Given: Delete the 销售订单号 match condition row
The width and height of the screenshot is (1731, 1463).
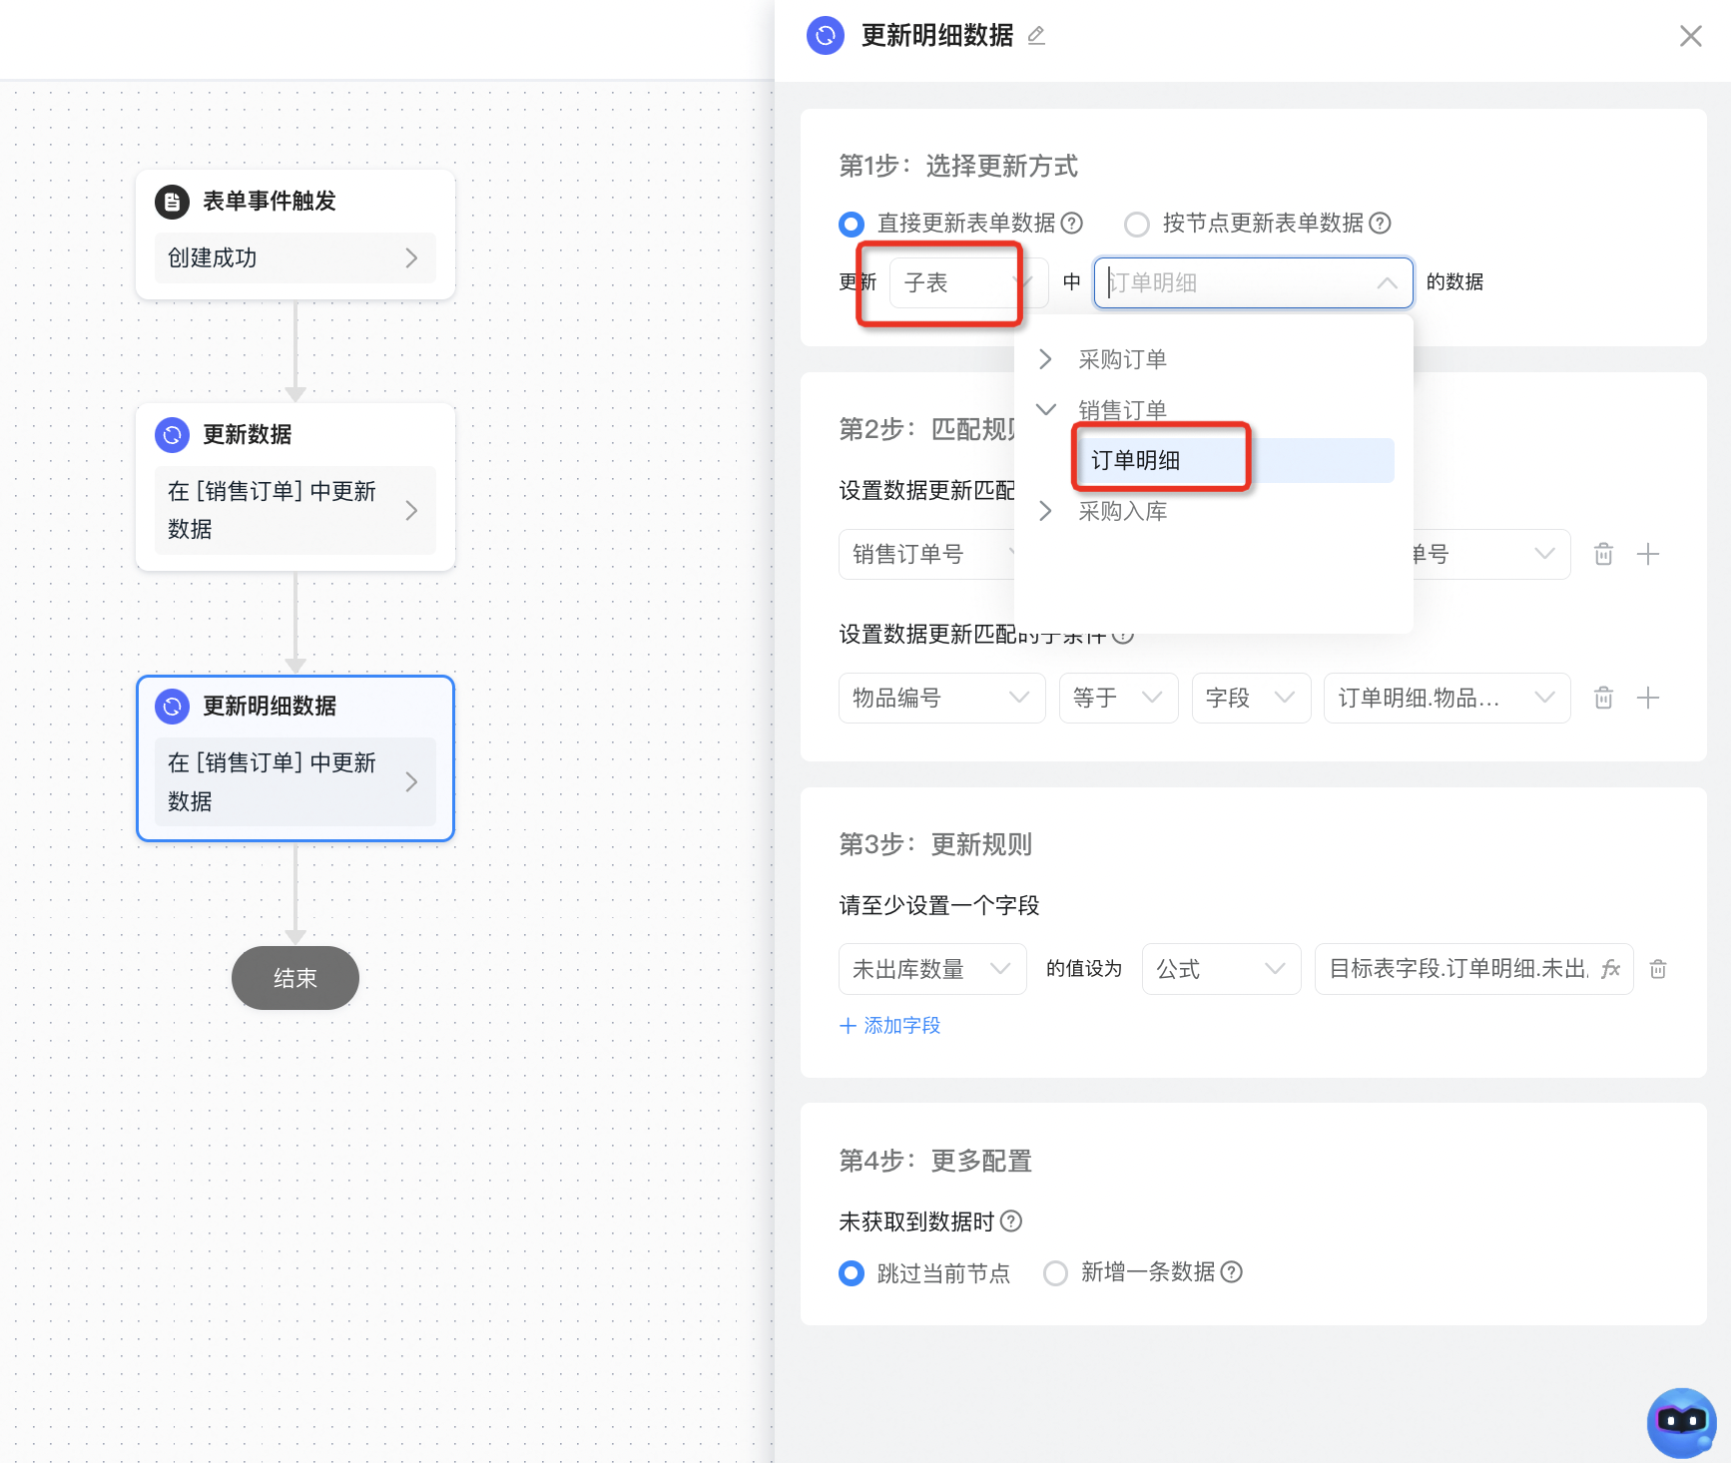Looking at the screenshot, I should tap(1603, 554).
